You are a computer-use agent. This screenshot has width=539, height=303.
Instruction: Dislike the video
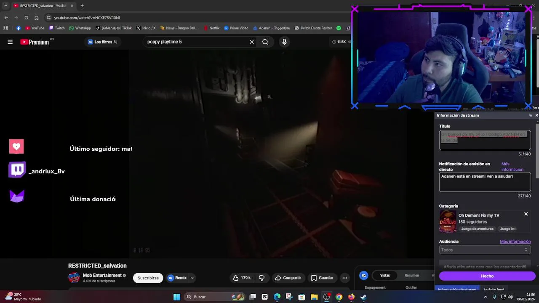pos(261,278)
